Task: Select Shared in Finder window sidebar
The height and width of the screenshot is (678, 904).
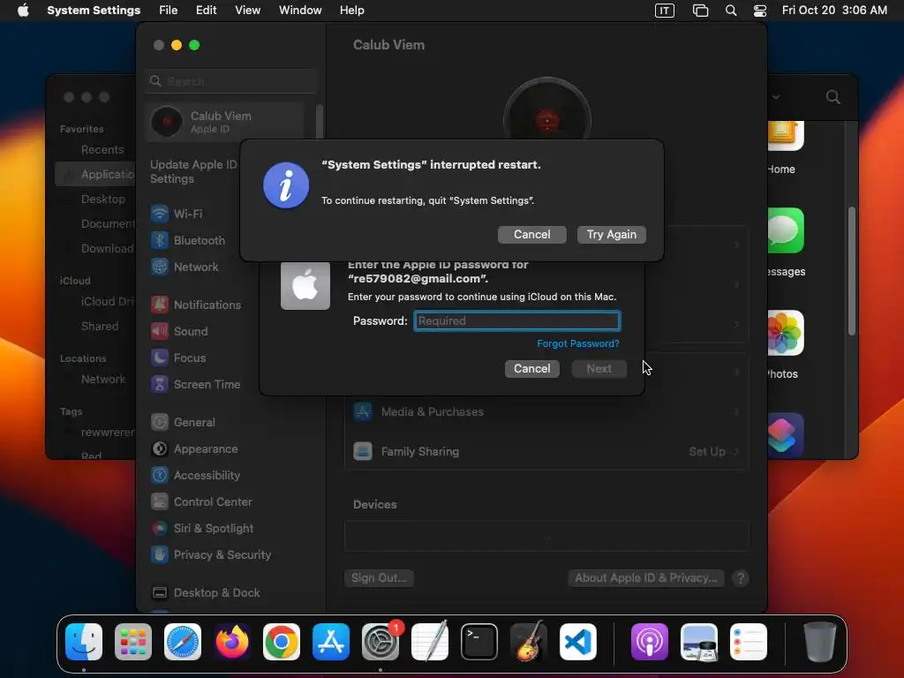Action: (x=99, y=327)
